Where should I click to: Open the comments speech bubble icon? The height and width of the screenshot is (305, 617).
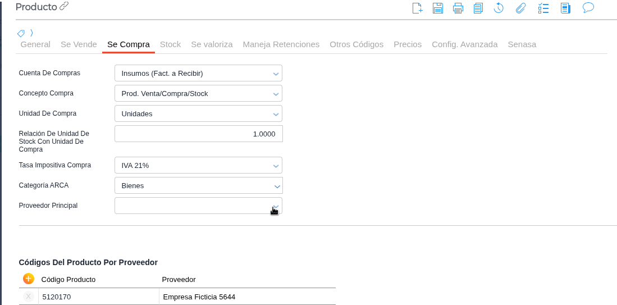pyautogui.click(x=588, y=7)
